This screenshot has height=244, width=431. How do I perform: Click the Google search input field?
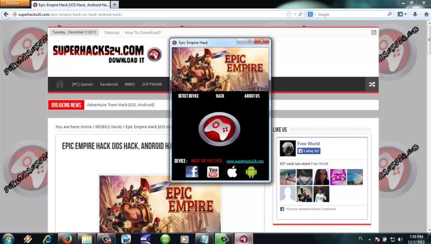[352, 15]
